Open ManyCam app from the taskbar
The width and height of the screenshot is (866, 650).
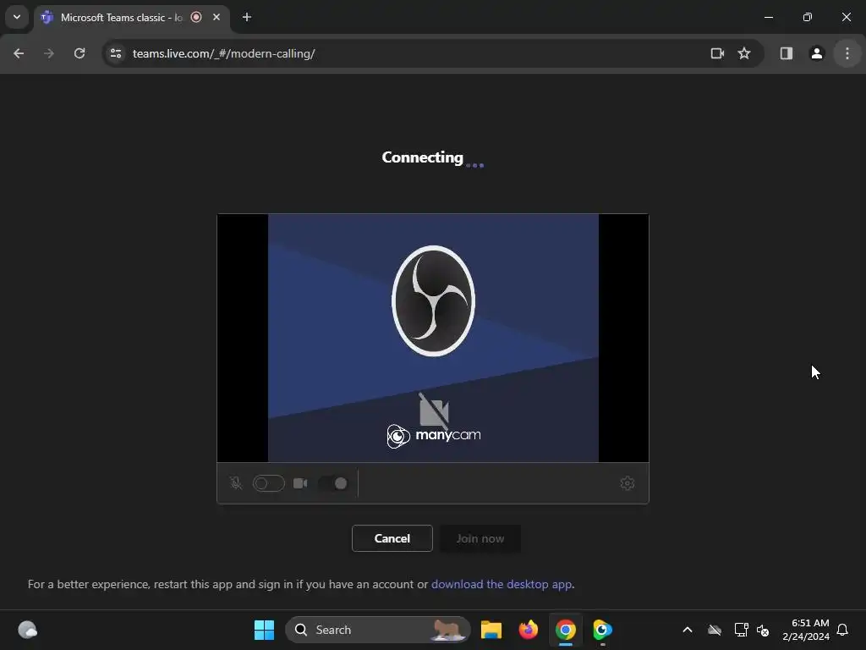click(602, 630)
